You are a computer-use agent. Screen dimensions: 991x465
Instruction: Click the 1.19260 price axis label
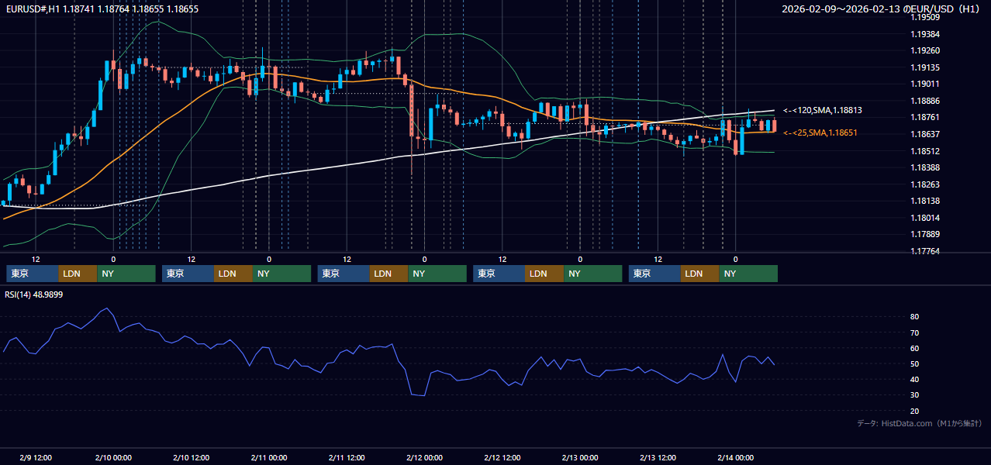[x=924, y=50]
